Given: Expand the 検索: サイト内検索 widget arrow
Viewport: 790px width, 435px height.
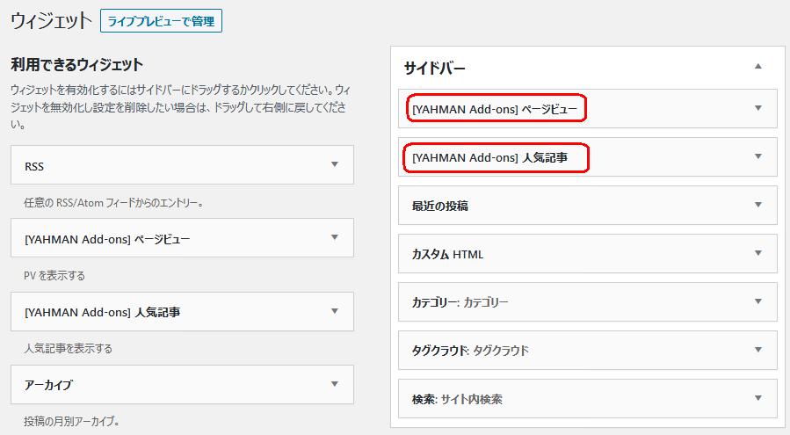Looking at the screenshot, I should 758,398.
